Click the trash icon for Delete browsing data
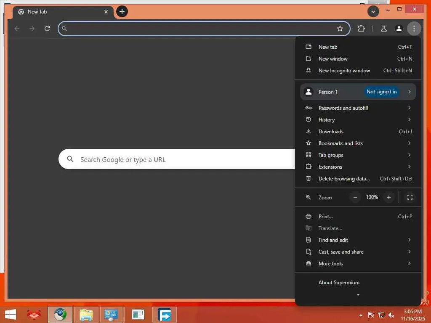This screenshot has height=323, width=431. (x=309, y=178)
